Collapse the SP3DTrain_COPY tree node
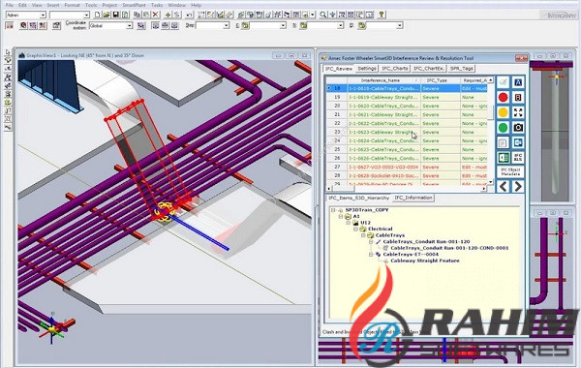The height and width of the screenshot is (368, 581). (333, 210)
